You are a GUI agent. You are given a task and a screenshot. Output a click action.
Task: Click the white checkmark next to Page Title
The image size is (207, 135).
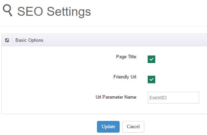(x=151, y=59)
